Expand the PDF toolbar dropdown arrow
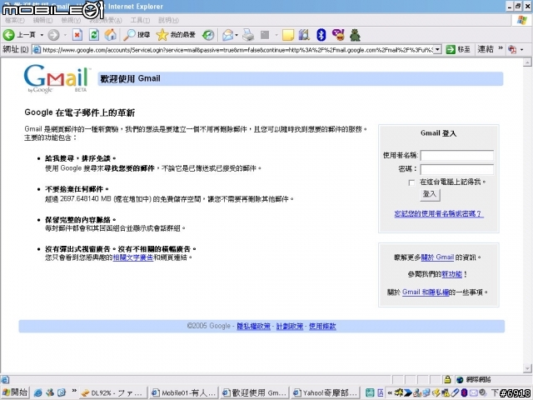Viewport: 533px width, 400px height. tap(521, 50)
